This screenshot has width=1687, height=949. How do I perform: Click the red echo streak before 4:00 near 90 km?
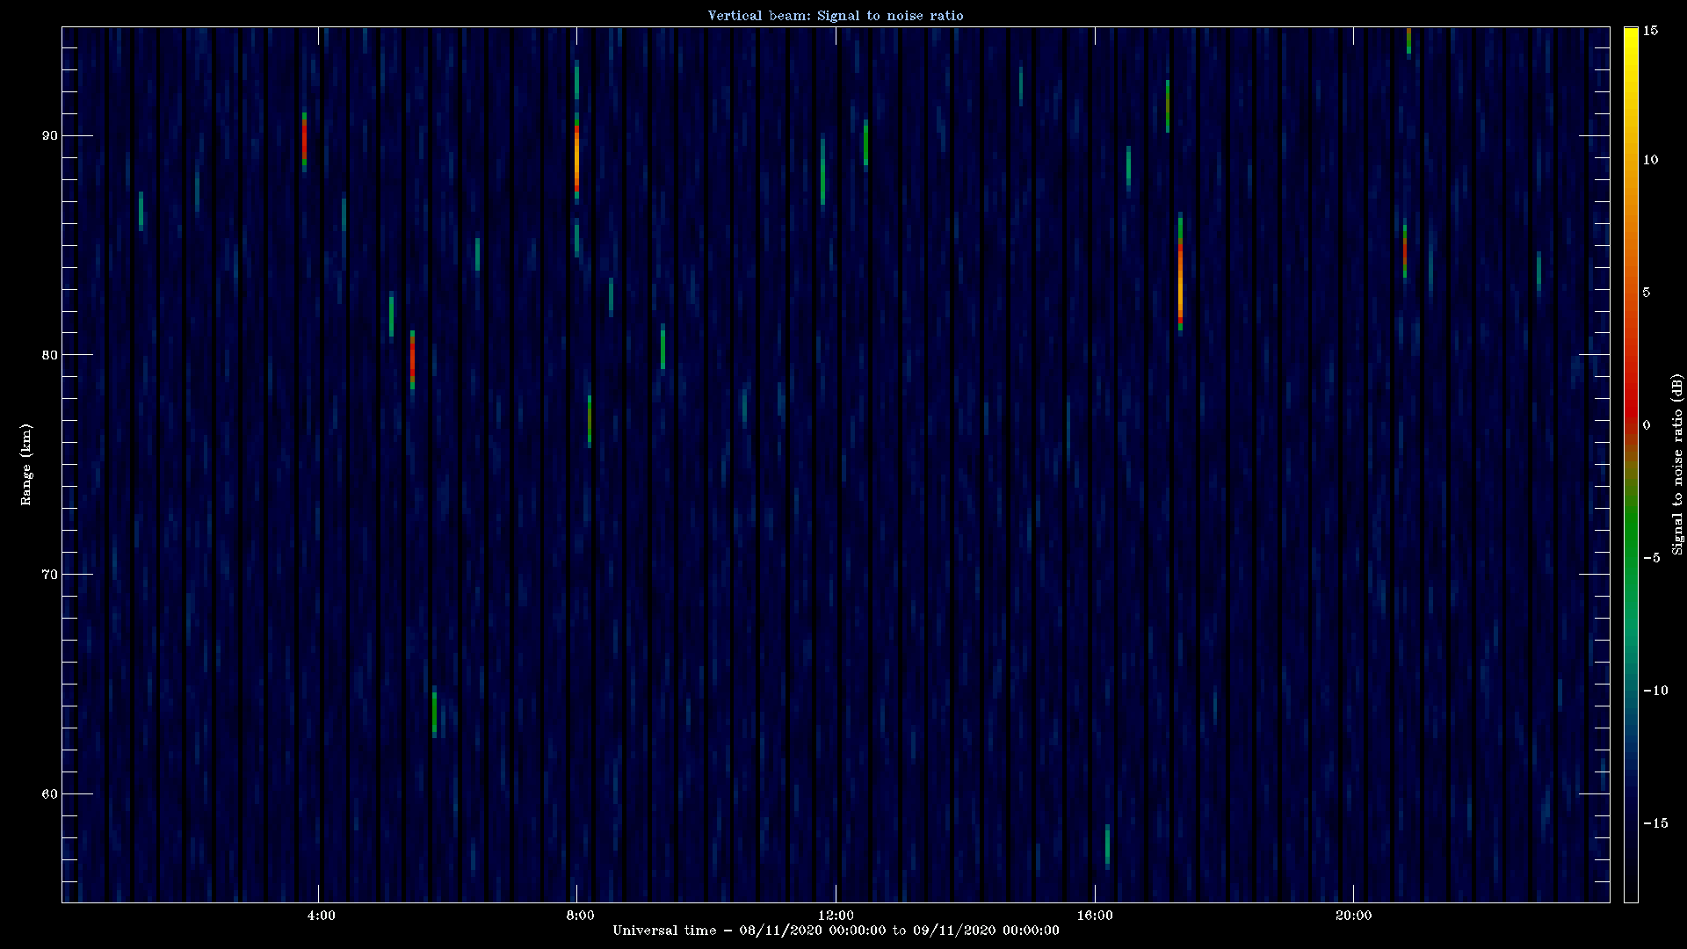pyautogui.click(x=304, y=139)
